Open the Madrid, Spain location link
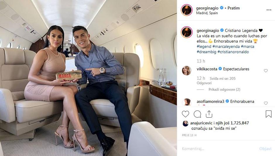This screenshot has height=156, width=275. pyautogui.click(x=207, y=13)
